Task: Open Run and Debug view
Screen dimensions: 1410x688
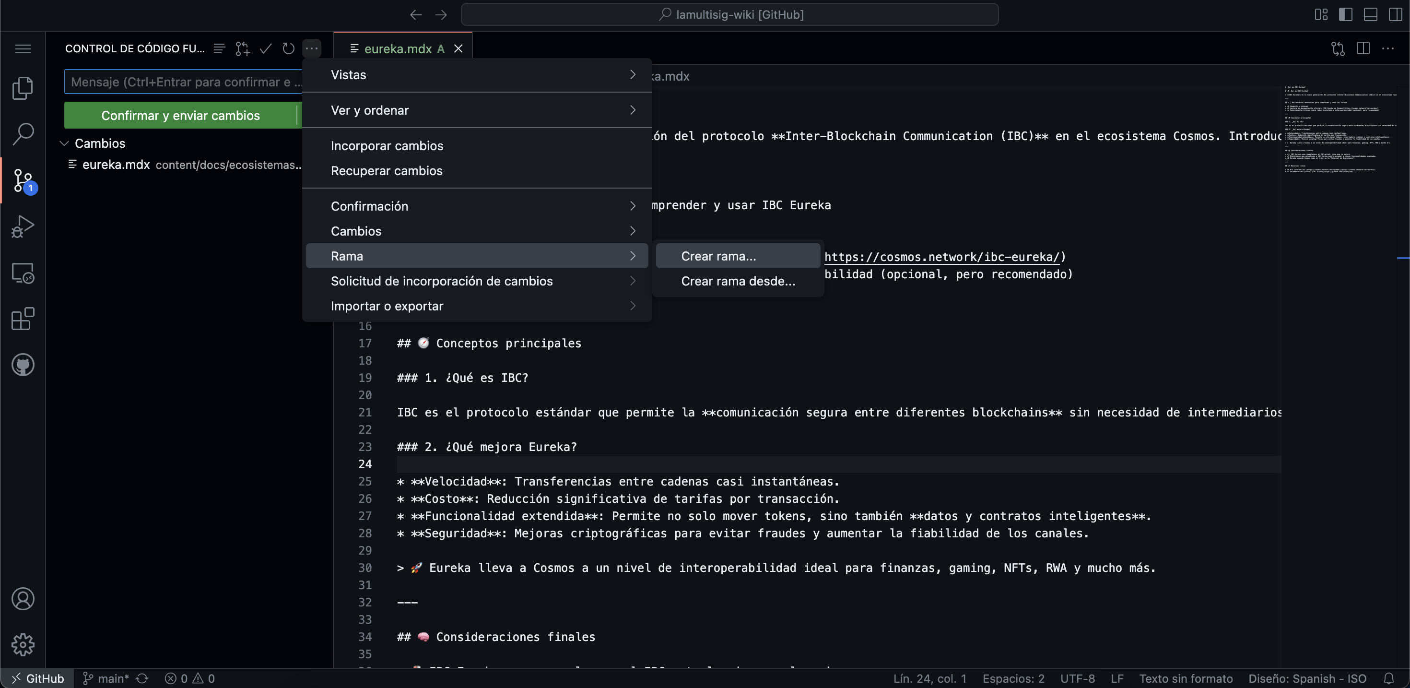Action: coord(23,226)
